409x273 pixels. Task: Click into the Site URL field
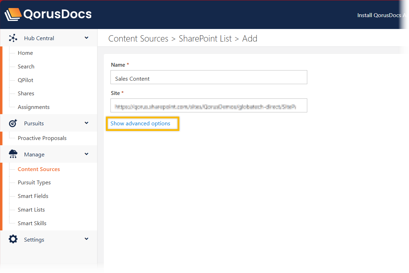coord(209,106)
